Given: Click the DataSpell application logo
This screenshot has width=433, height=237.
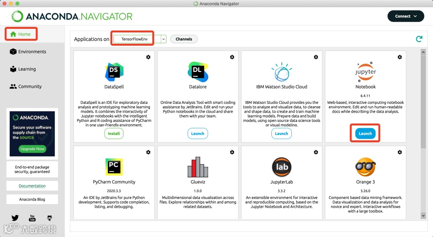Looking at the screenshot, I should point(114,72).
